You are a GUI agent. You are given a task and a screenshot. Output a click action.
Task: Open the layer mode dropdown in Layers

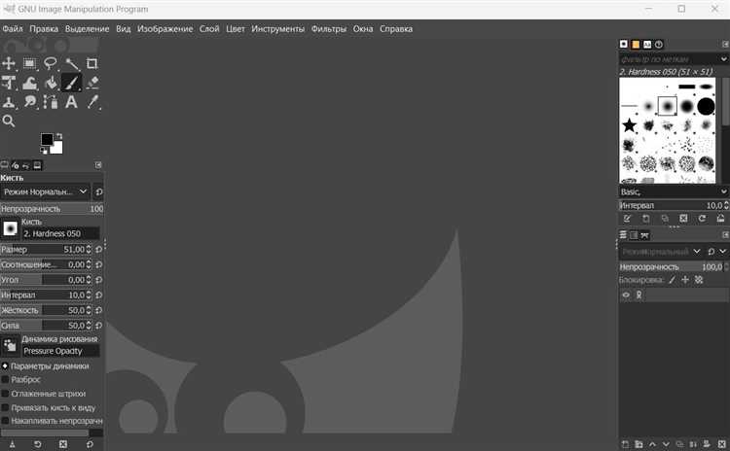[660, 252]
